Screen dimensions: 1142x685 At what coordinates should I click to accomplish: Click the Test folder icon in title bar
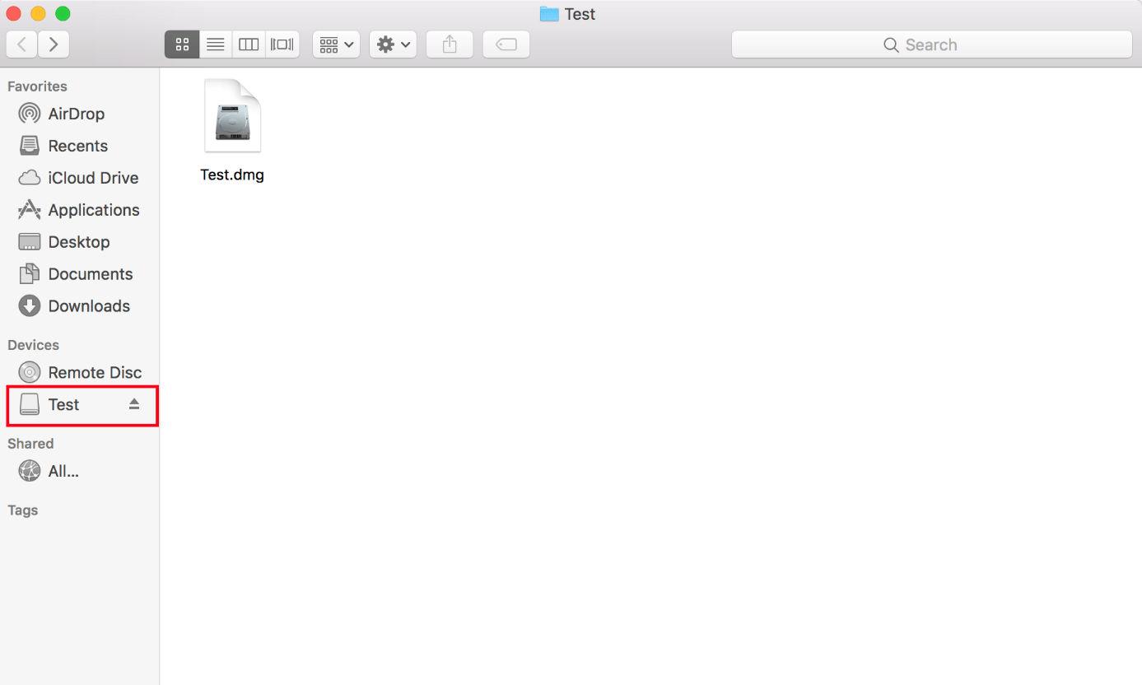[x=549, y=14]
